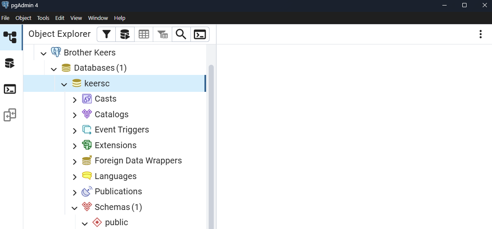This screenshot has height=229, width=492.
Task: Click the Catalogs node icon
Action: click(87, 114)
